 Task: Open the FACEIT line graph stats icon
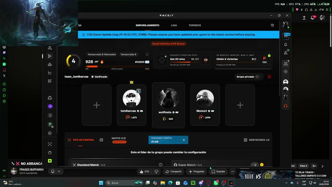[50, 73]
